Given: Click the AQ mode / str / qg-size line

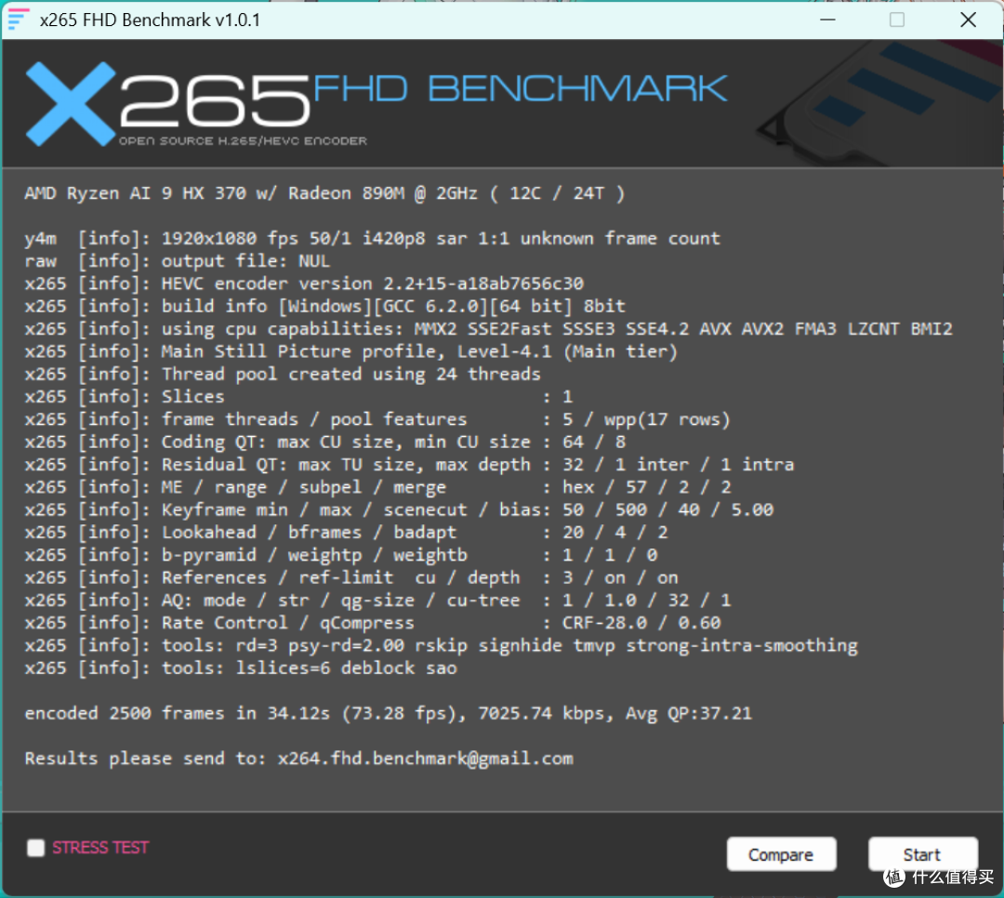Looking at the screenshot, I should 377,601.
